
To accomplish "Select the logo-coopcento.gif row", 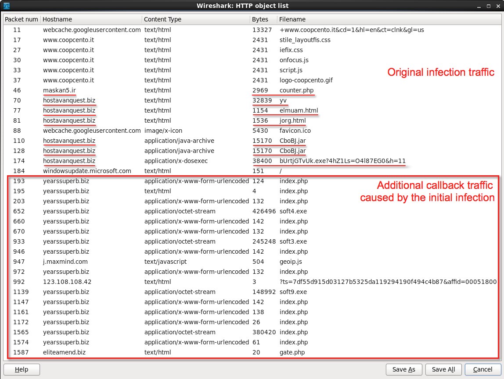I will [252, 80].
